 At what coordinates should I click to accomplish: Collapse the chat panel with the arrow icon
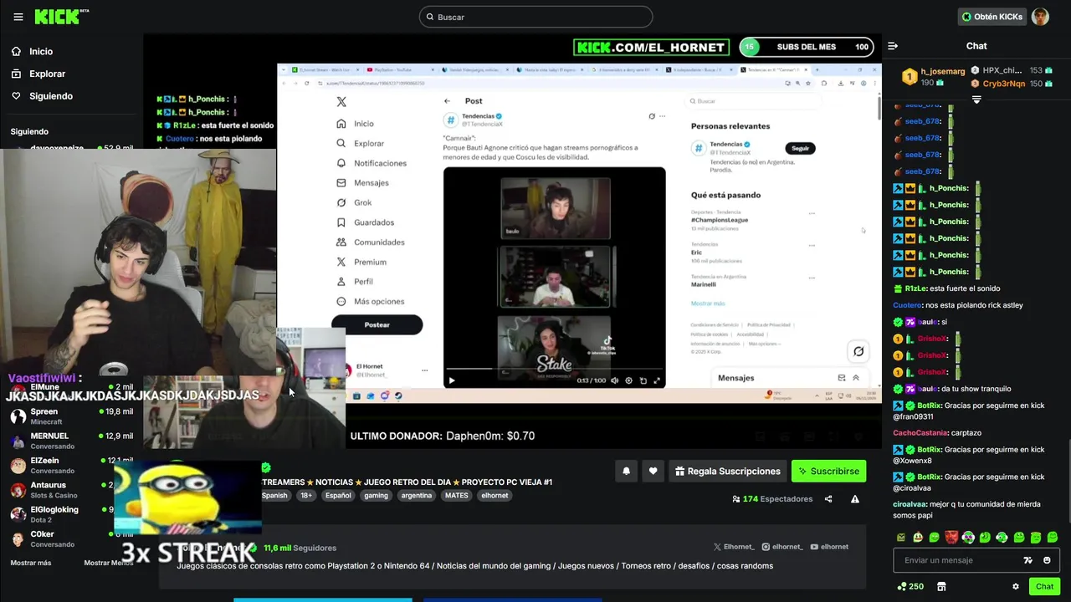coord(893,46)
